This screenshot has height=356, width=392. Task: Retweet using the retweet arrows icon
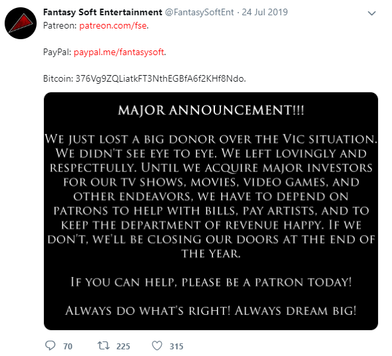click(x=103, y=345)
